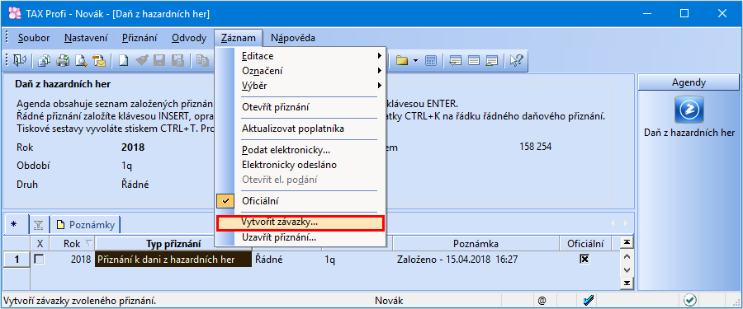Viewport: 743px width, 309px height.
Task: Click the X column header
Action: (x=40, y=244)
